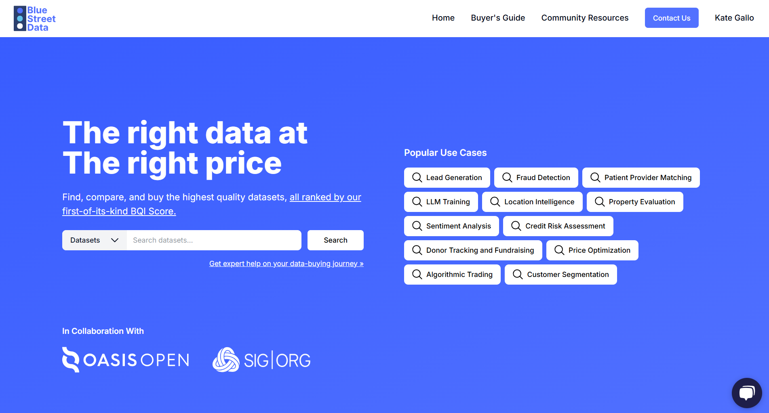Click the Blue Street Data logo
Screen dimensions: 769x413
click(x=34, y=18)
